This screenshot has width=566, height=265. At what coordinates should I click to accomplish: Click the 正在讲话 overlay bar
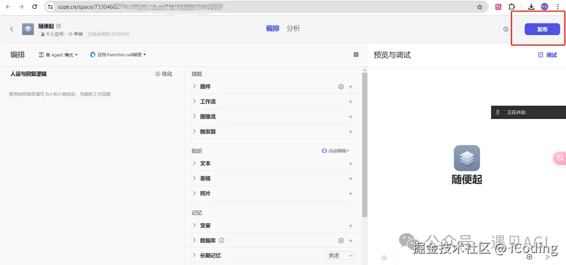[x=528, y=112]
